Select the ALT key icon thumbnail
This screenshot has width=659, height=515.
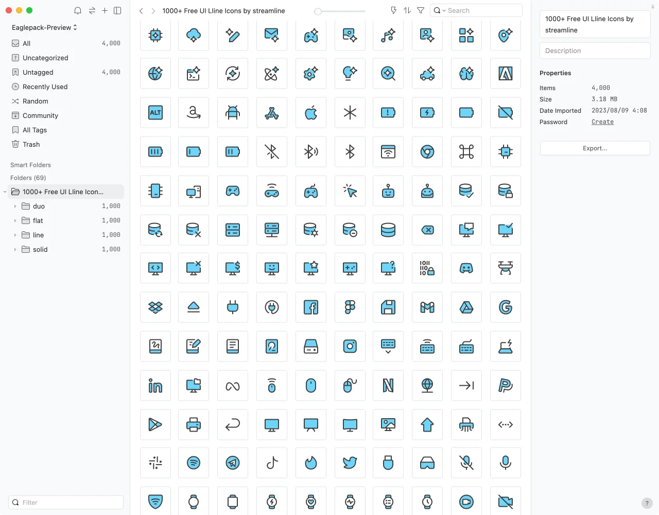155,113
